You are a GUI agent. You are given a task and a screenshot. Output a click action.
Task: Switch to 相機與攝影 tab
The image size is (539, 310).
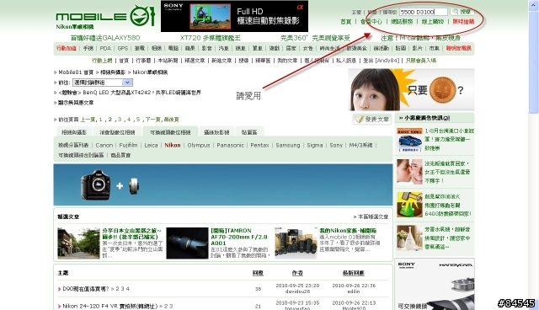(74, 132)
